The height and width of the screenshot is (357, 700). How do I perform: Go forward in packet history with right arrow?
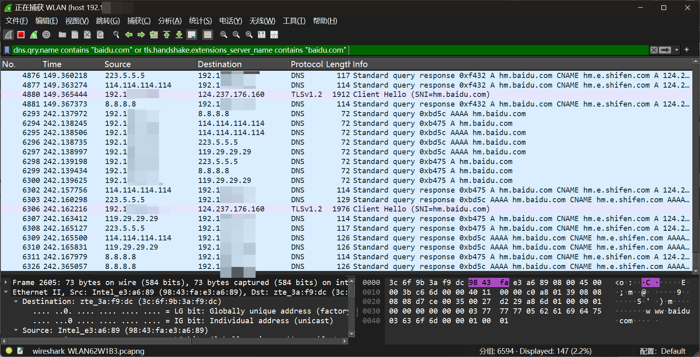(141, 35)
